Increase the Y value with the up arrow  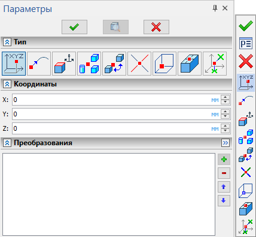(225, 112)
